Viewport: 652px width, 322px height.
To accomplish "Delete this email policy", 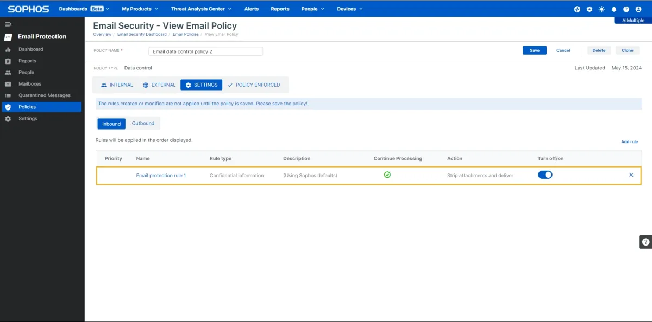I will click(599, 50).
